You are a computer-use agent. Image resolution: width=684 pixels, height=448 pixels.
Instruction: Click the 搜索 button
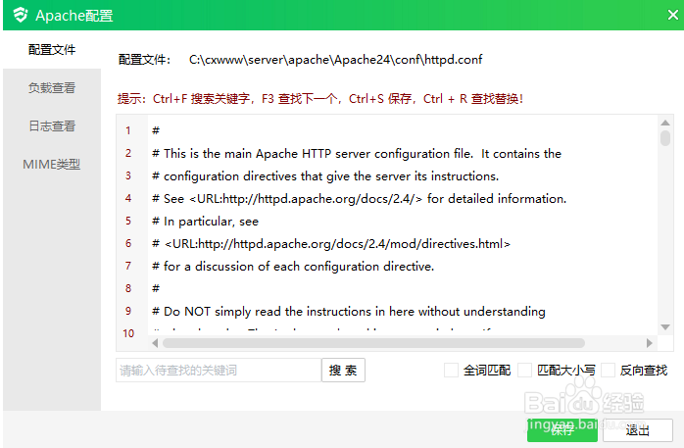[343, 371]
